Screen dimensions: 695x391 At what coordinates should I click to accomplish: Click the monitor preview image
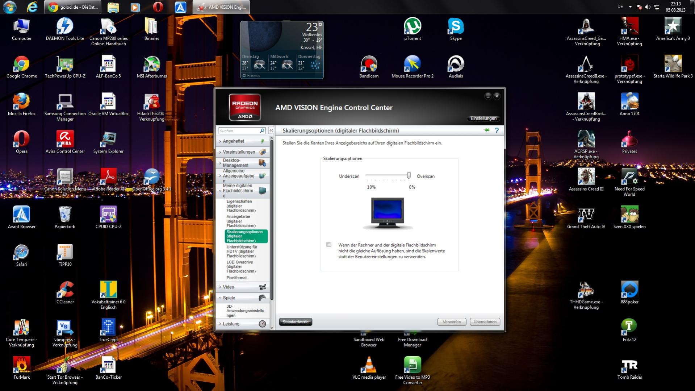(388, 213)
